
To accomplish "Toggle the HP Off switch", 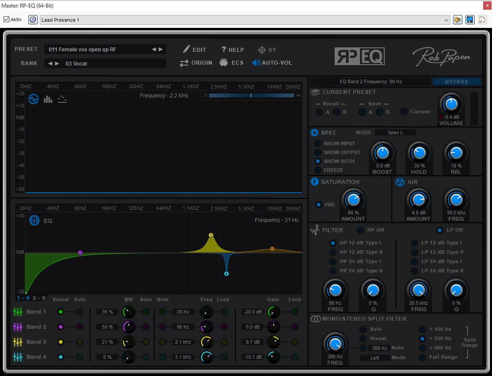I will point(360,230).
